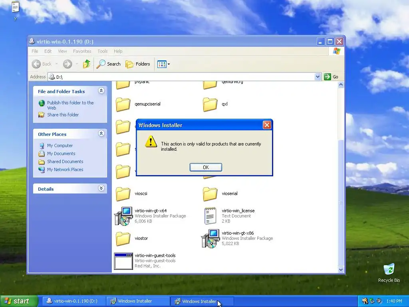
Task: Click the Forward navigation button
Action: point(68,64)
